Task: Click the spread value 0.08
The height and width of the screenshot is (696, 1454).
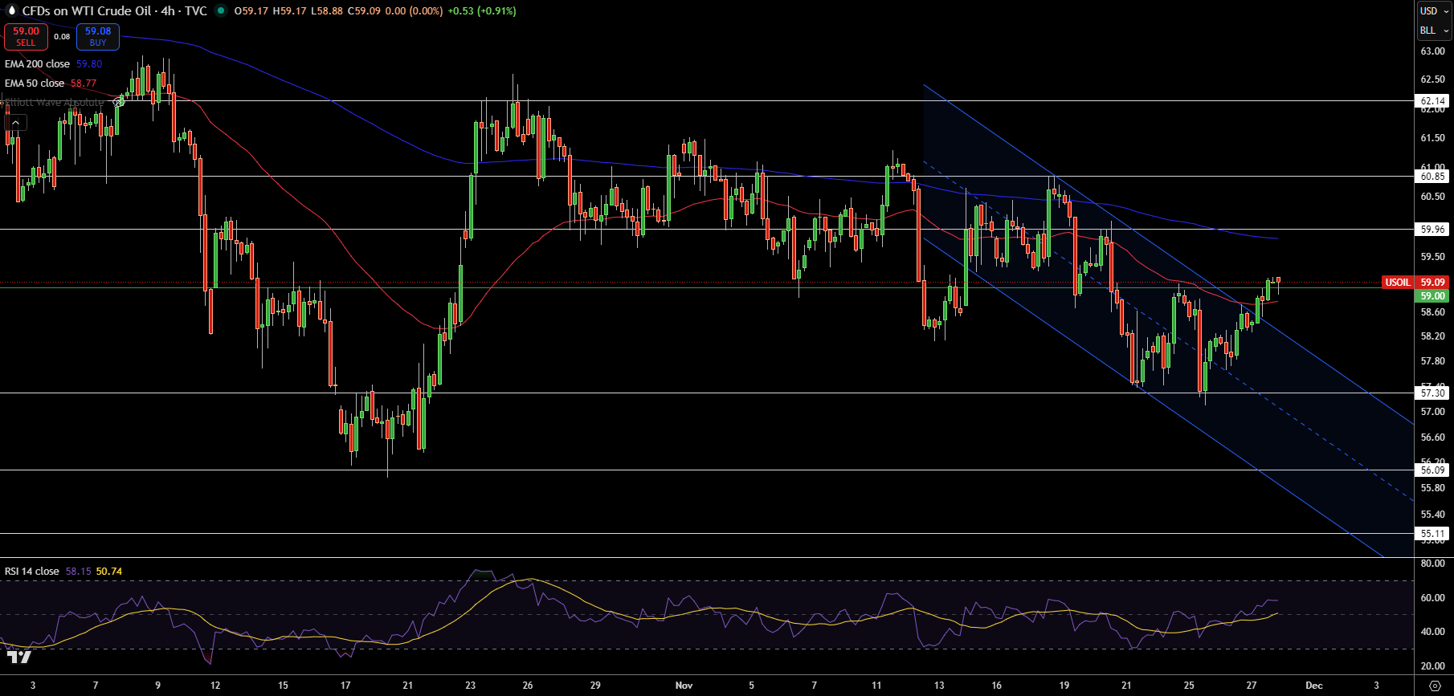Action: [x=62, y=37]
